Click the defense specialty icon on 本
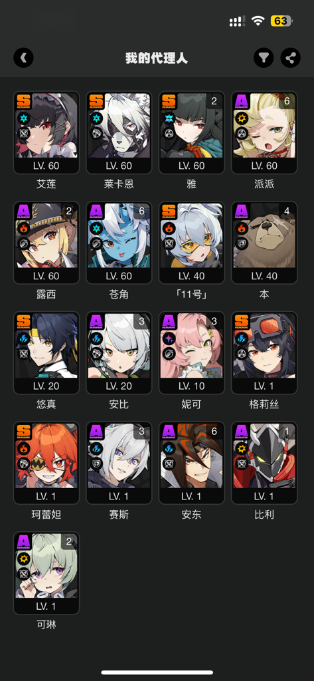 point(242,243)
